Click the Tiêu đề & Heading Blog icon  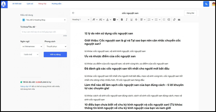click(x=23, y=20)
